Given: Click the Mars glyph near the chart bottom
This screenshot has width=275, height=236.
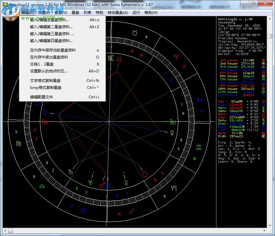Looking at the screenshot, I should 102,185.
